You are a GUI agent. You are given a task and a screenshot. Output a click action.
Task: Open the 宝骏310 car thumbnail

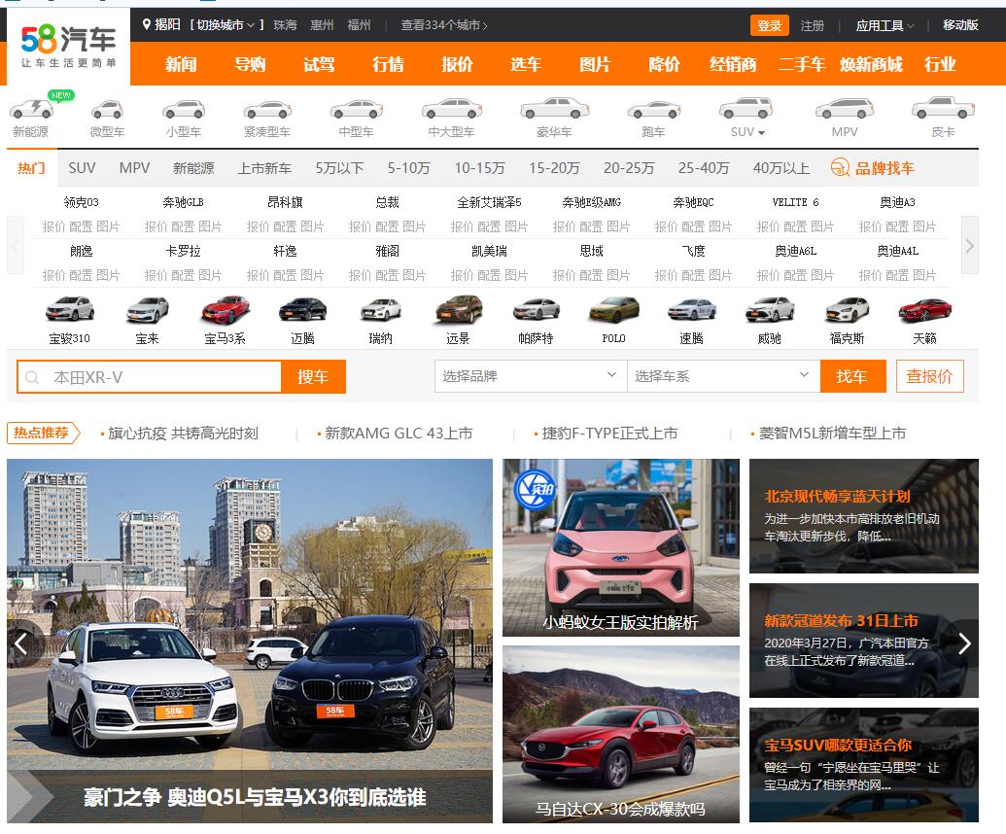pyautogui.click(x=70, y=310)
